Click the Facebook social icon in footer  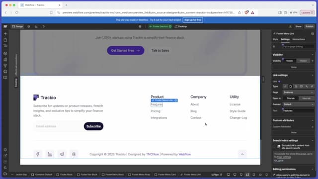pos(38,154)
